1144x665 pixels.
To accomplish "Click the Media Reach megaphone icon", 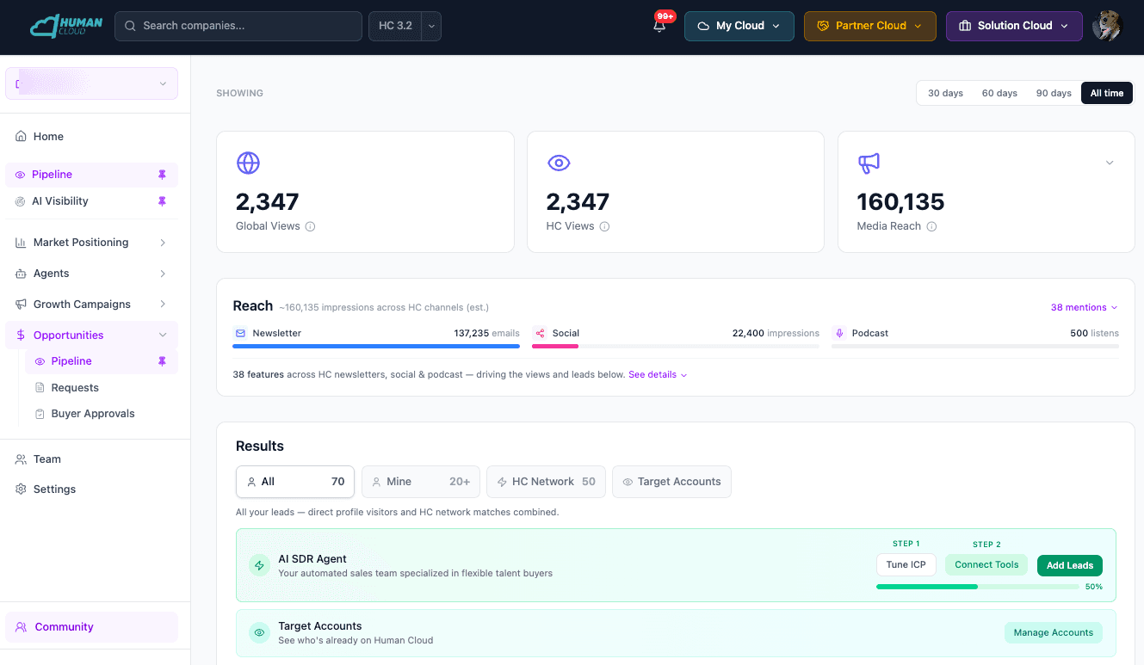I will pyautogui.click(x=869, y=163).
